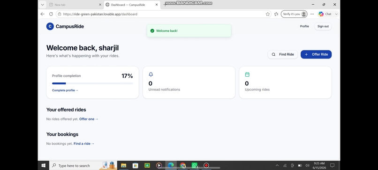This screenshot has height=170, width=378.
Task: Click the Offer Ride button
Action: tap(316, 54)
